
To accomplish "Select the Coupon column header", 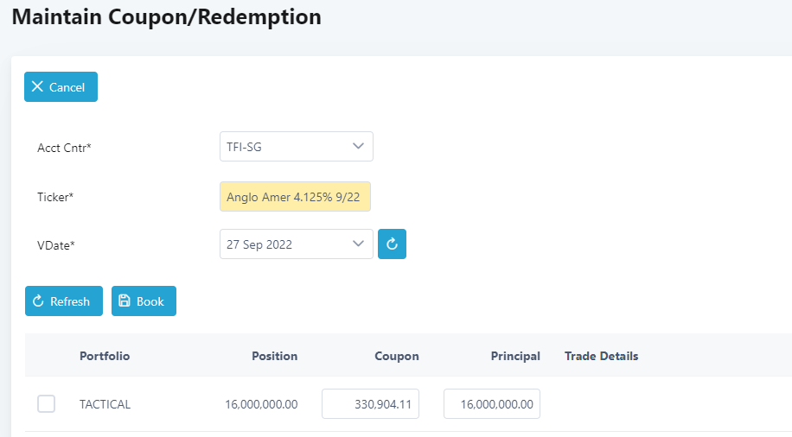I will coord(396,356).
